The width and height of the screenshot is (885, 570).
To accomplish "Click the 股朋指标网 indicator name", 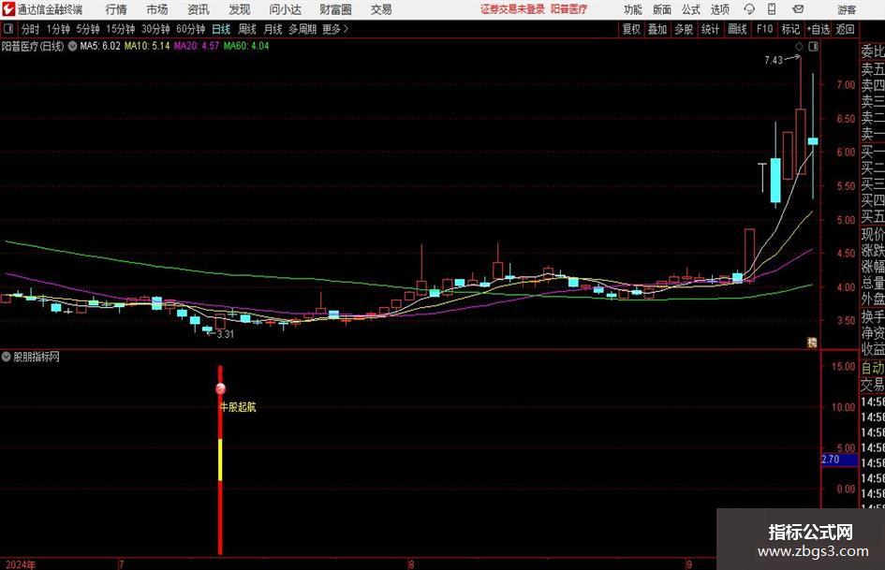I will coord(37,357).
